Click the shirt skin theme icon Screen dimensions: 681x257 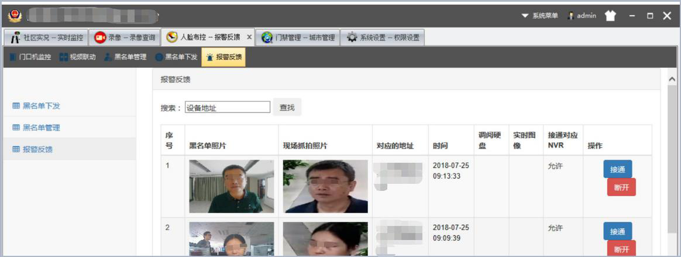(x=610, y=16)
